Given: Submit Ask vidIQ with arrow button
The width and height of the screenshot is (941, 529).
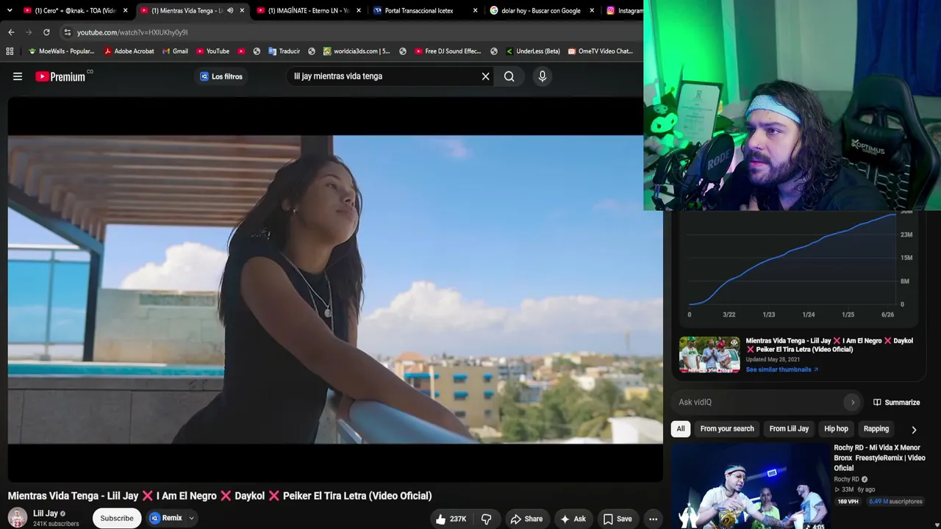Looking at the screenshot, I should point(853,402).
